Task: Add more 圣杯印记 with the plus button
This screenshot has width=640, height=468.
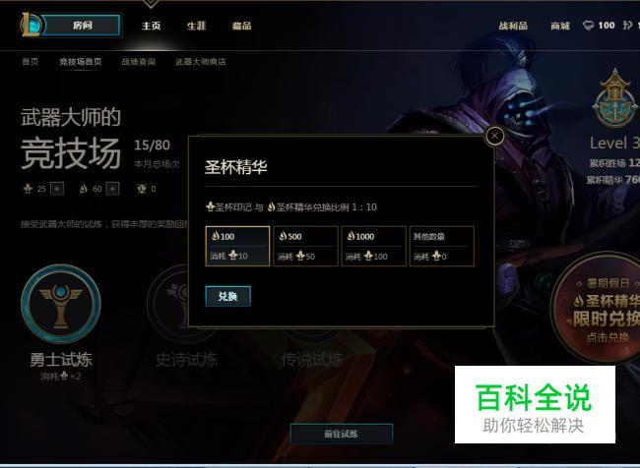Action: (57, 189)
